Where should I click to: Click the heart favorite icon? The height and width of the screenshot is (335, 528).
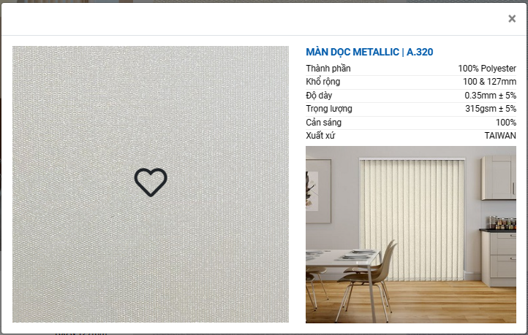tap(151, 182)
